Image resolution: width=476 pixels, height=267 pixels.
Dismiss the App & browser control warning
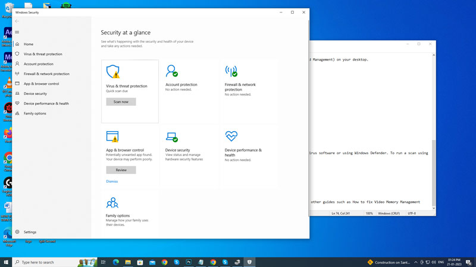tap(112, 182)
